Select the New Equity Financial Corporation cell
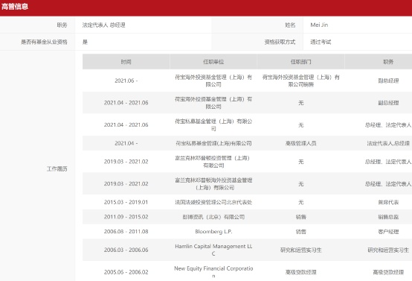Screen dimensions: 412x281 click(x=213, y=272)
